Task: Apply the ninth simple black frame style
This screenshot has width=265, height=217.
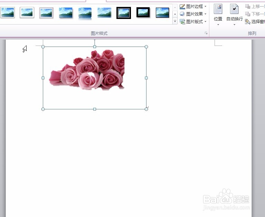Action: [x=162, y=13]
